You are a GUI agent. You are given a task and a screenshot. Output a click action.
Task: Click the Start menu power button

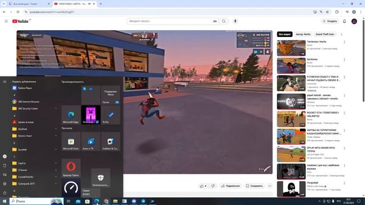click(5, 192)
